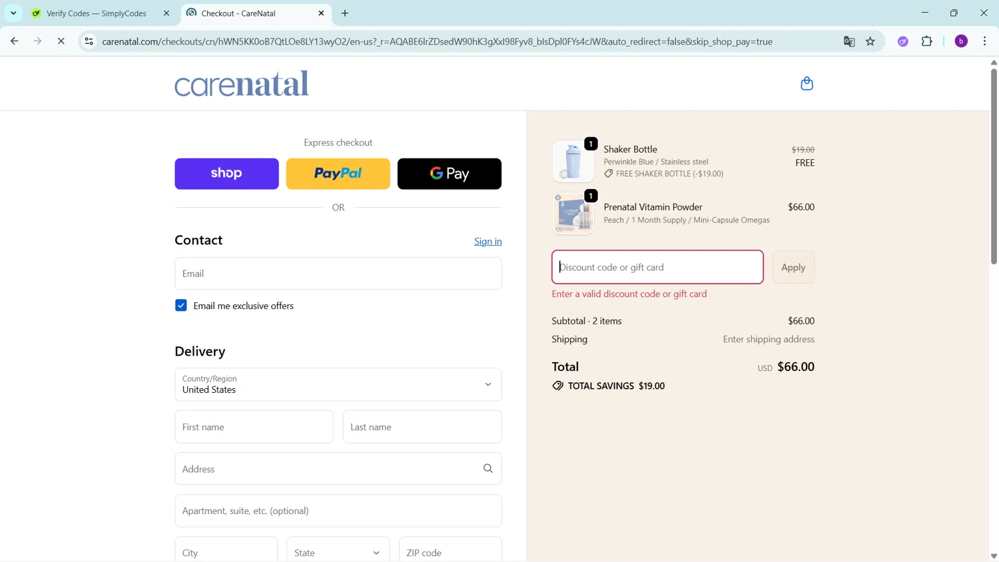Close the Checkout CareNatal tab
Screen dimensions: 999x562
[x=321, y=13]
